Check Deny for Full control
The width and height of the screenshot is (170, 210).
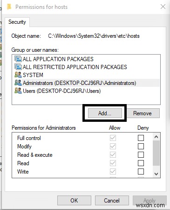[141, 138]
